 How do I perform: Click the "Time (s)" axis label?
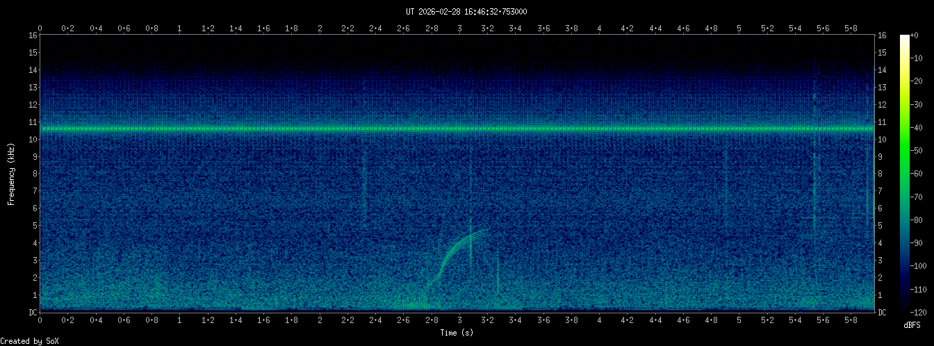[457, 333]
